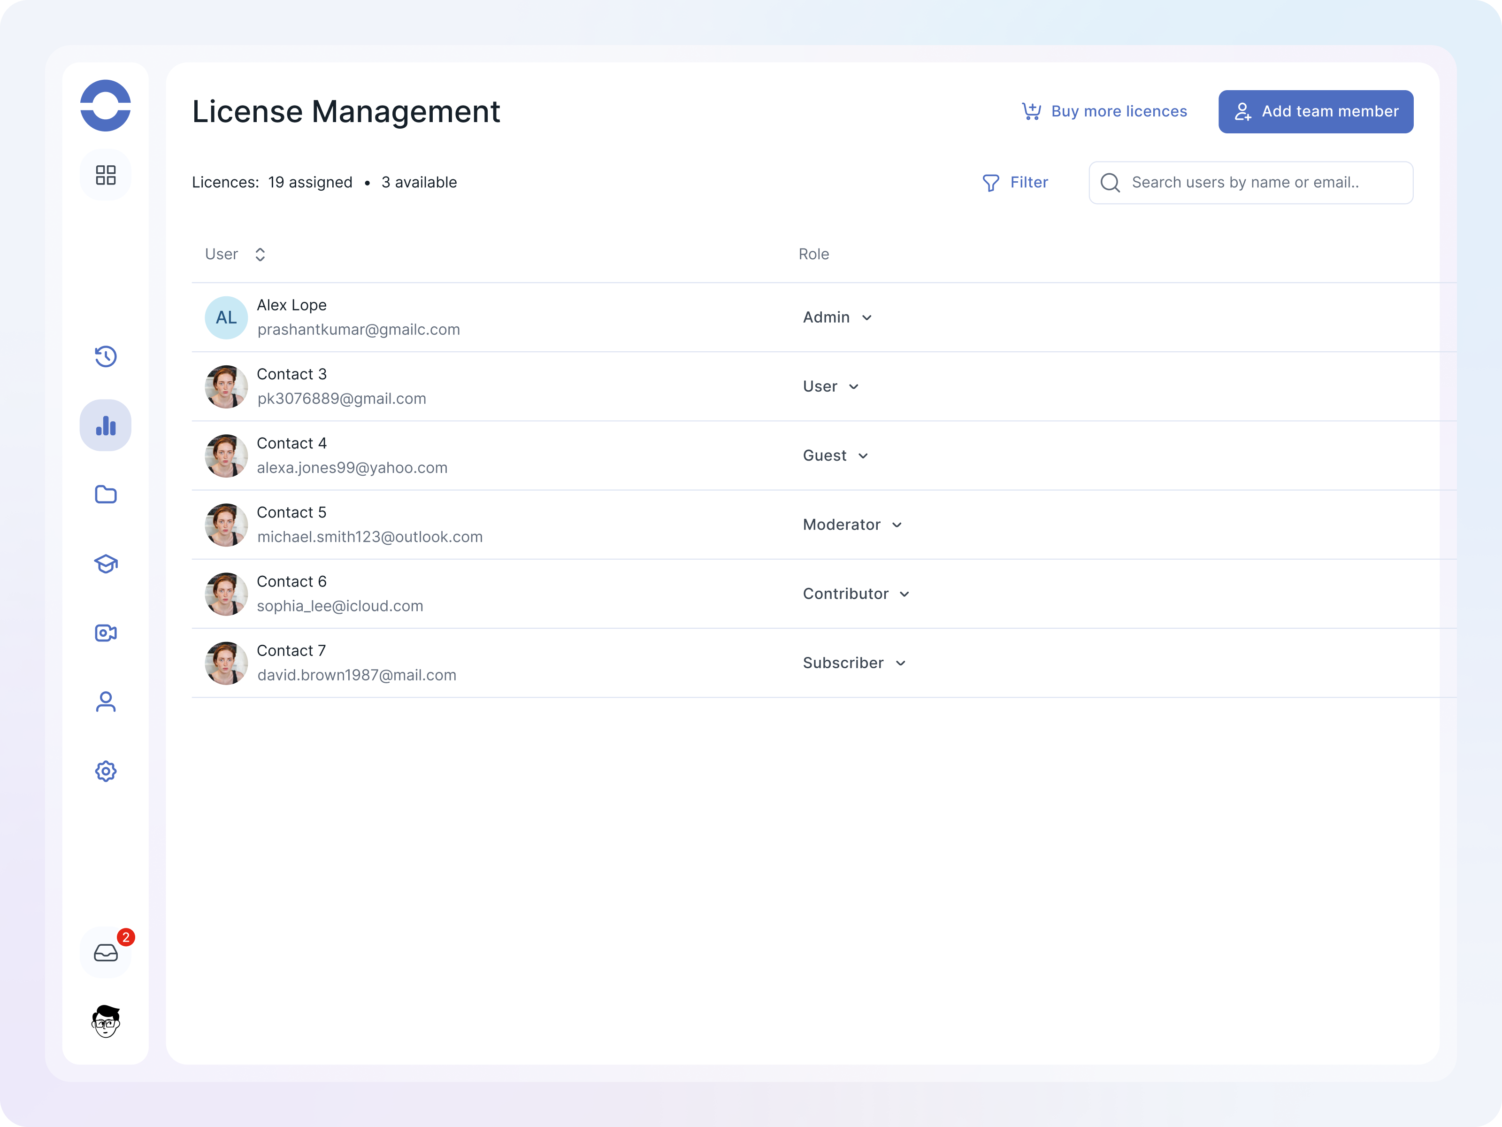Click the user profile icon in sidebar
The height and width of the screenshot is (1127, 1502).
(x=105, y=702)
